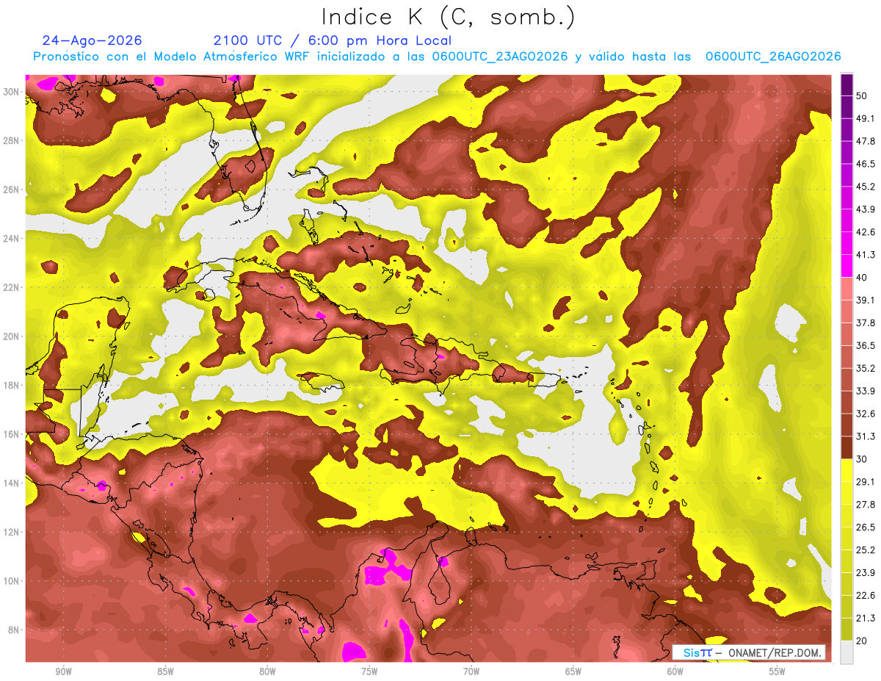The height and width of the screenshot is (681, 881).
Task: Click the '2100 UTC / 6:00 pm Hora Local' time
Action: pyautogui.click(x=333, y=40)
